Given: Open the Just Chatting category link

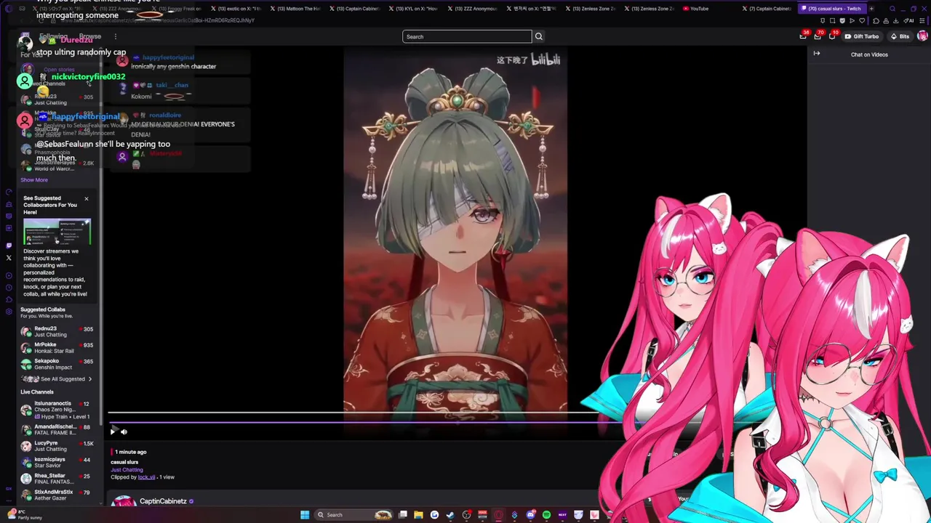Looking at the screenshot, I should (x=127, y=470).
